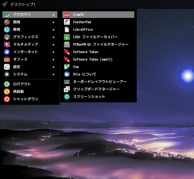This screenshot has width=194, height=179.
Task: Click the clipboard manager icon
Action: 67,89
